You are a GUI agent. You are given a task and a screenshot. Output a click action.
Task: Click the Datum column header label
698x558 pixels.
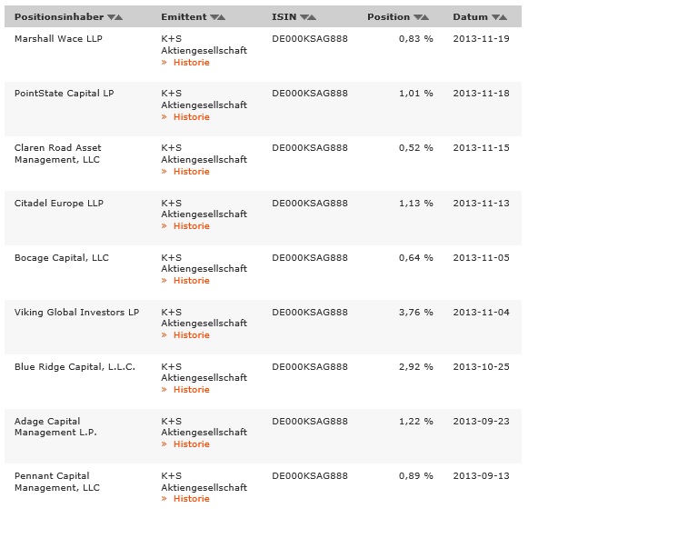470,17
